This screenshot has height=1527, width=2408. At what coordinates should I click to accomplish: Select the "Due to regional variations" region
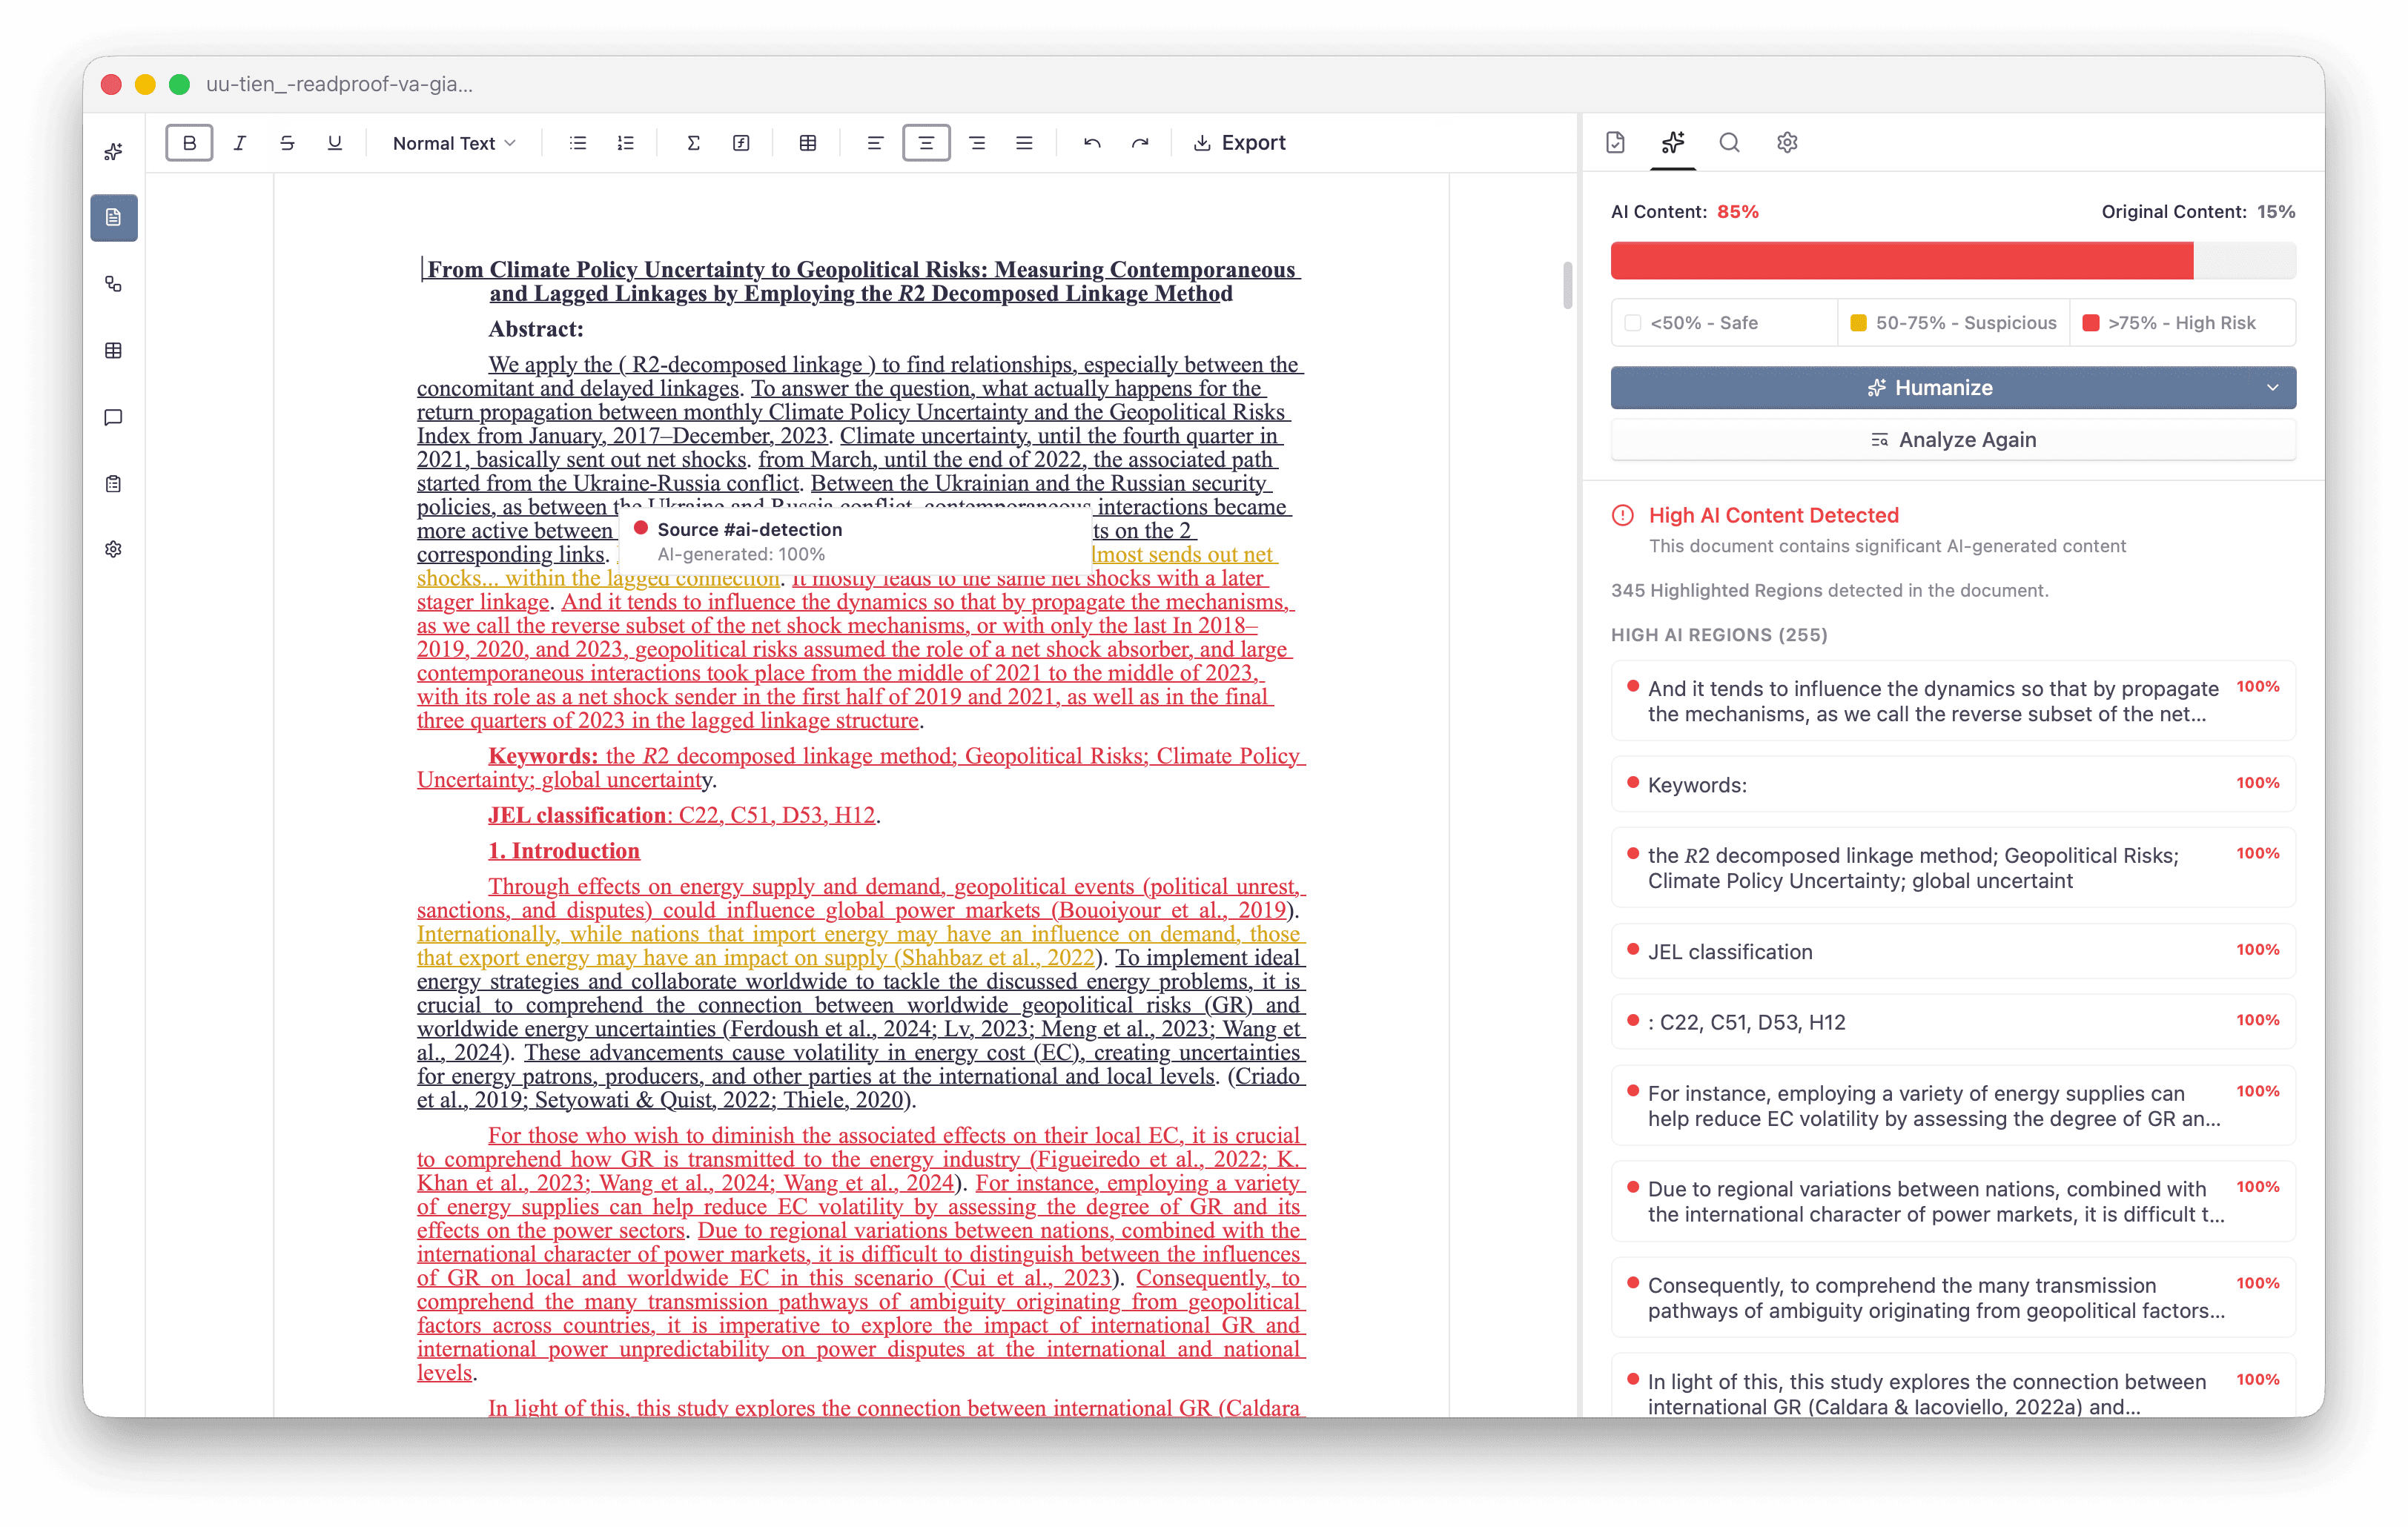(x=1952, y=1202)
